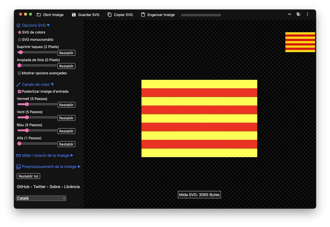Open the three-dot overflow menu
This screenshot has width=330, height=227.
(x=307, y=14)
